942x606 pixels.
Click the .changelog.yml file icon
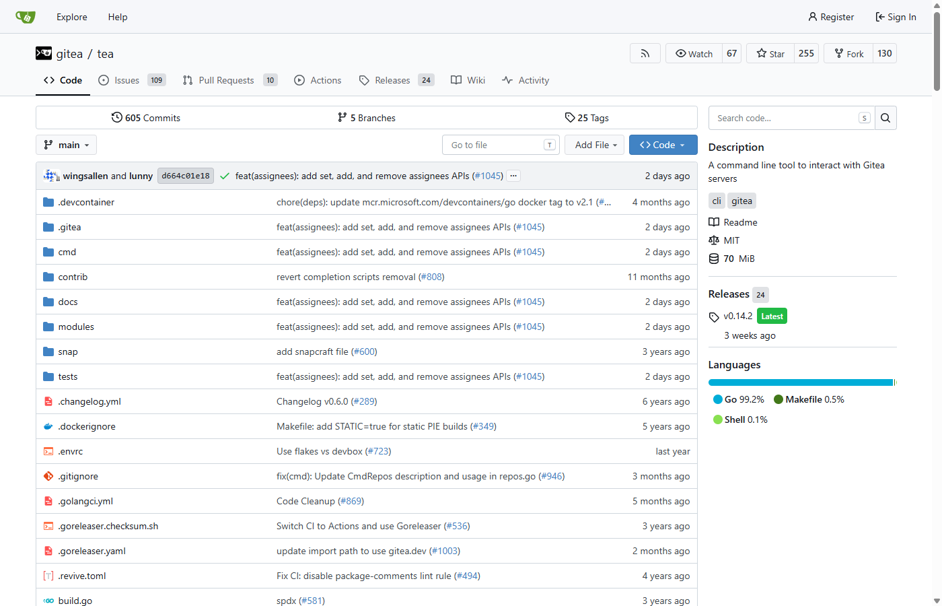(x=48, y=401)
